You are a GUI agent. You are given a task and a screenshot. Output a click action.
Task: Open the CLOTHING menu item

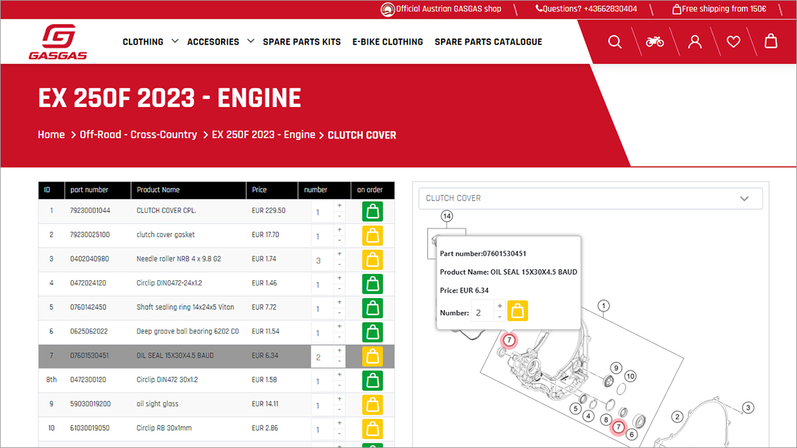click(x=143, y=42)
